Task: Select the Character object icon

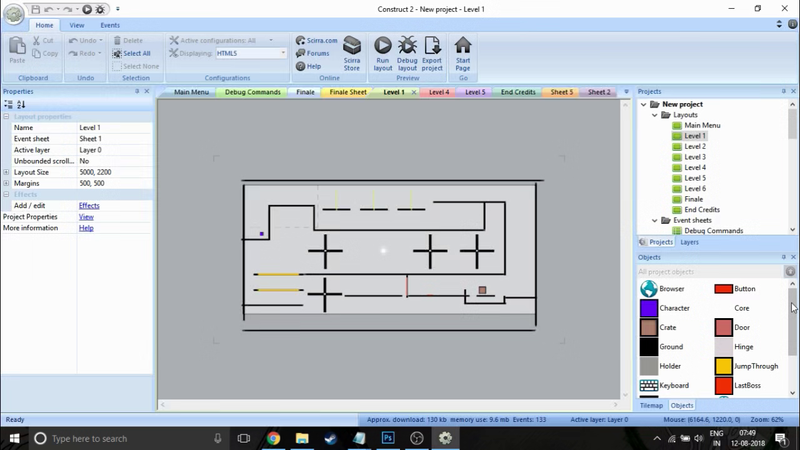Action: point(649,308)
